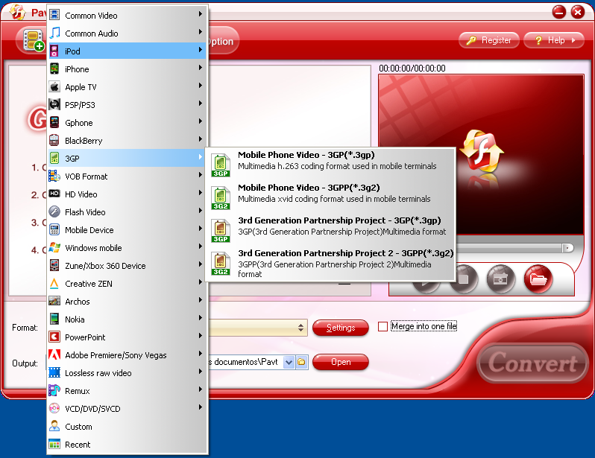Screen dimensions: 595x458
Task: Choose 3rd Generation Partnership Project - 3GP(*.3gp)
Action: pos(330,230)
